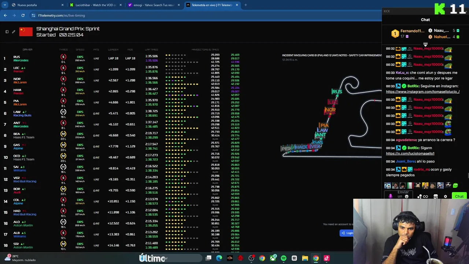The height and width of the screenshot is (264, 469).
Task: Switch to the Nueva pestaña tab
Action: 37,5
